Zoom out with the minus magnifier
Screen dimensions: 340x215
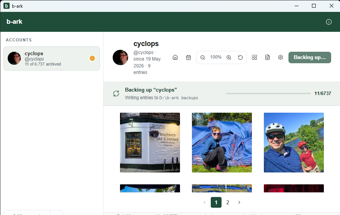click(203, 57)
